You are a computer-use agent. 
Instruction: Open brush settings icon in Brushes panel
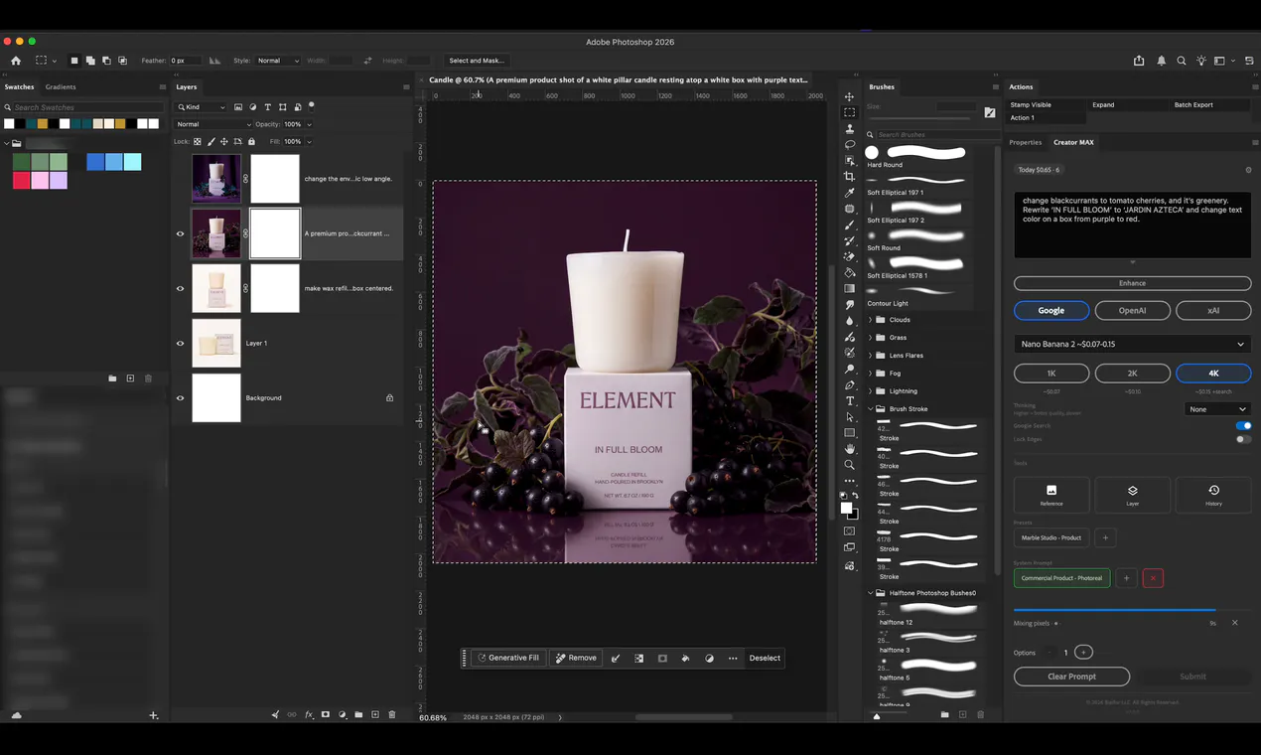click(990, 113)
